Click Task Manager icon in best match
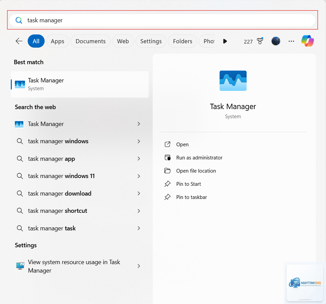The width and height of the screenshot is (326, 304). click(20, 84)
